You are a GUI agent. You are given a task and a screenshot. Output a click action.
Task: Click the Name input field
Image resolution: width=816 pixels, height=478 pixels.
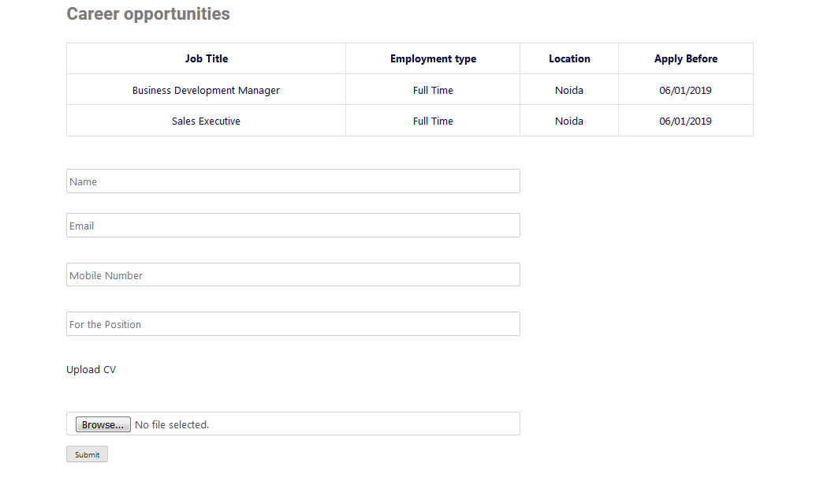pos(292,181)
